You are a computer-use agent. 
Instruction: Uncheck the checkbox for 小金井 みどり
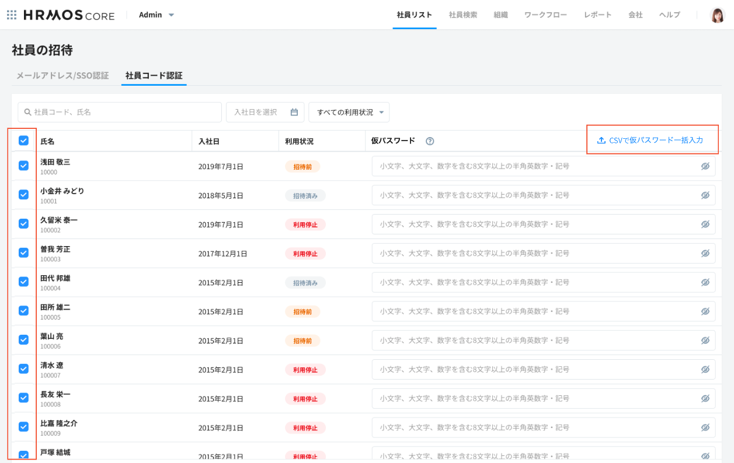tap(23, 195)
